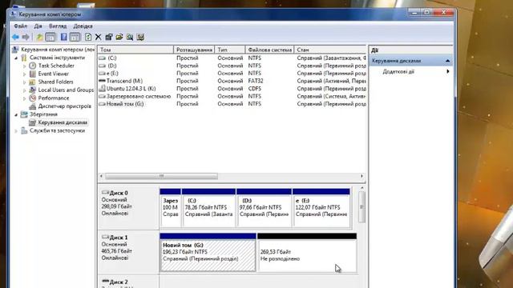Select Керування дисками in the tree

[x=63, y=122]
